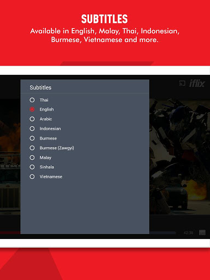This screenshot has width=210, height=280.
Task: Pick the Indonesian radio button
Action: (32, 129)
